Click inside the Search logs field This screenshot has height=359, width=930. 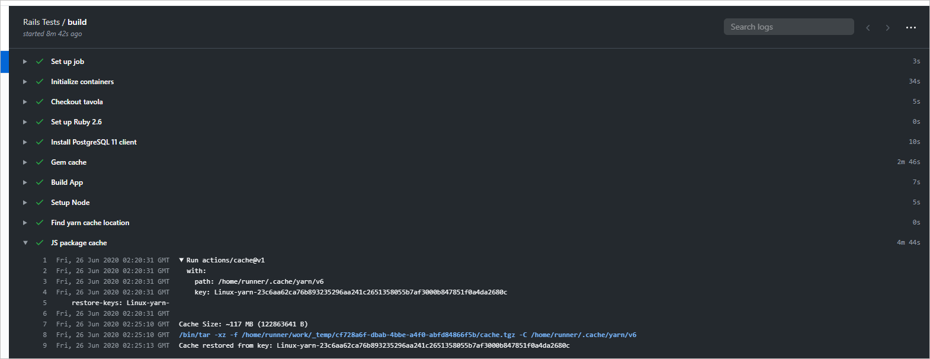[x=788, y=27]
